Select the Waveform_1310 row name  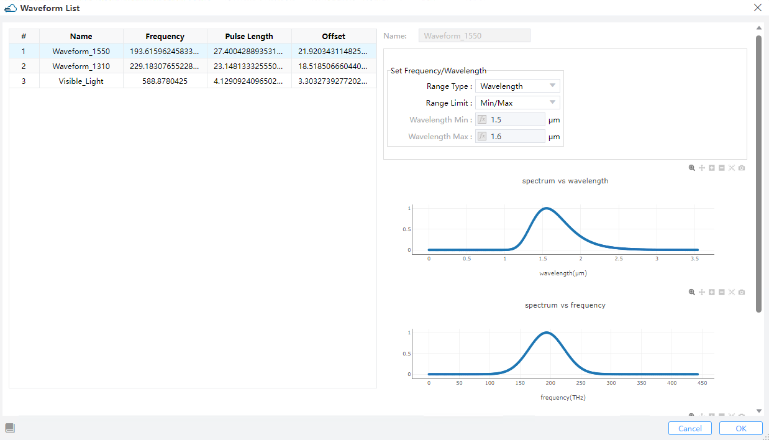(x=81, y=66)
